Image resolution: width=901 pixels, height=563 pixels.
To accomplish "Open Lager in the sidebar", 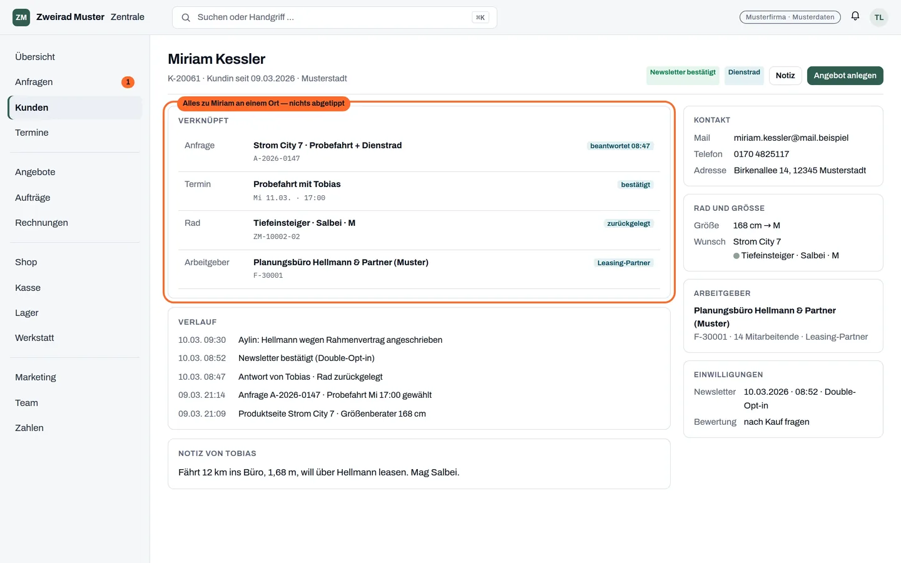I will [75, 313].
